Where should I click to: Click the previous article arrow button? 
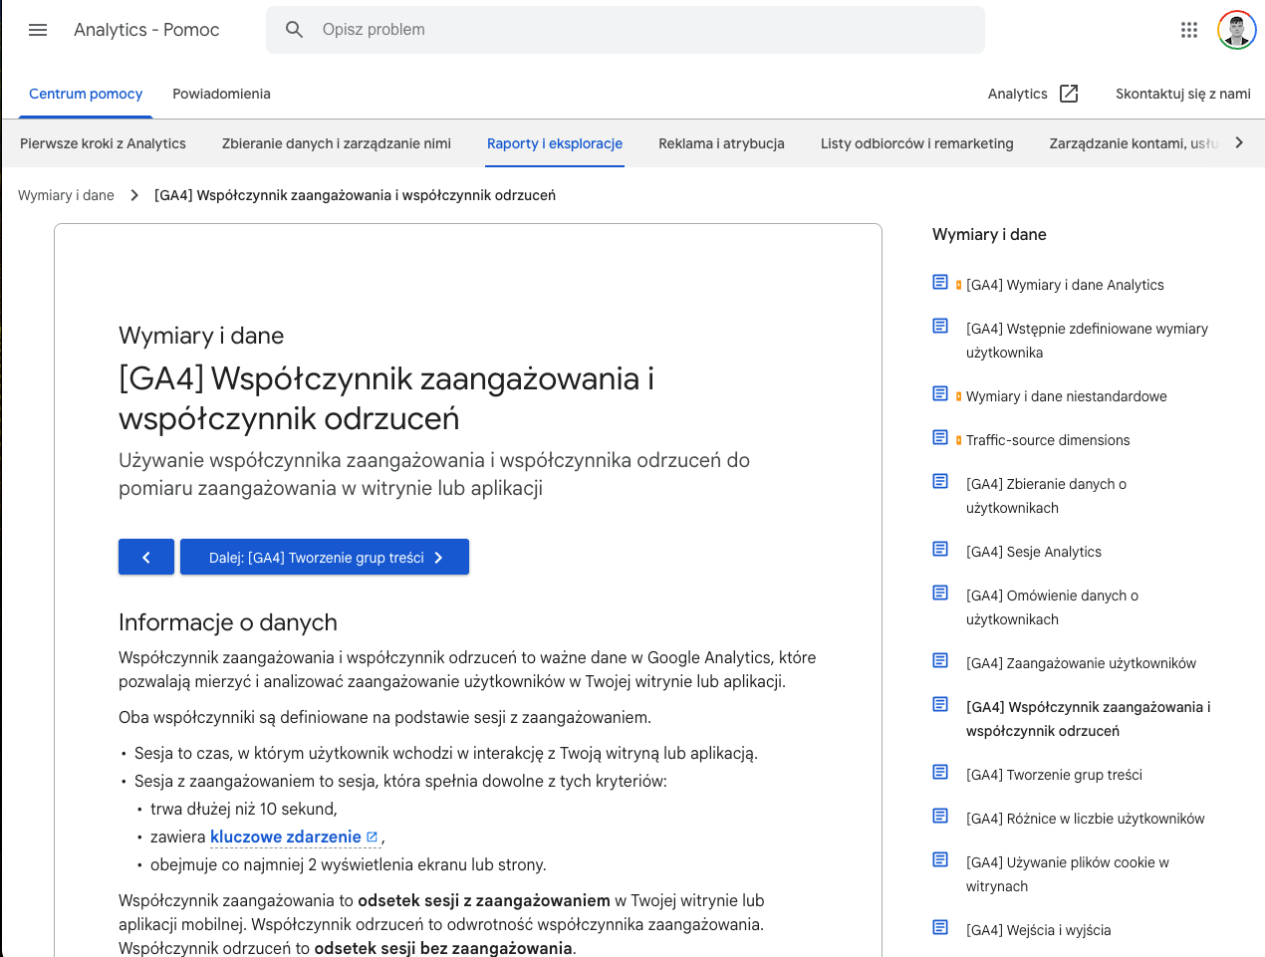tap(146, 557)
